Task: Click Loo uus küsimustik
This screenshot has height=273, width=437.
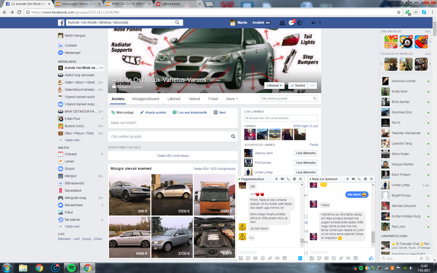Action: (190, 113)
